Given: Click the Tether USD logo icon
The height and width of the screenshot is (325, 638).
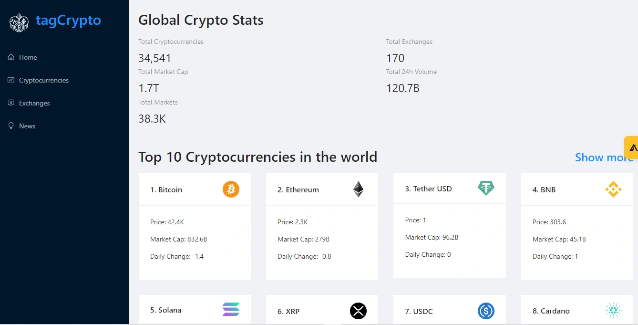Looking at the screenshot, I should (x=486, y=188).
